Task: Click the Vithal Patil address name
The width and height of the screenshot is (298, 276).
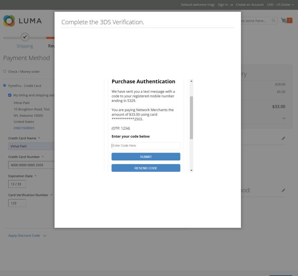Action: point(22,103)
